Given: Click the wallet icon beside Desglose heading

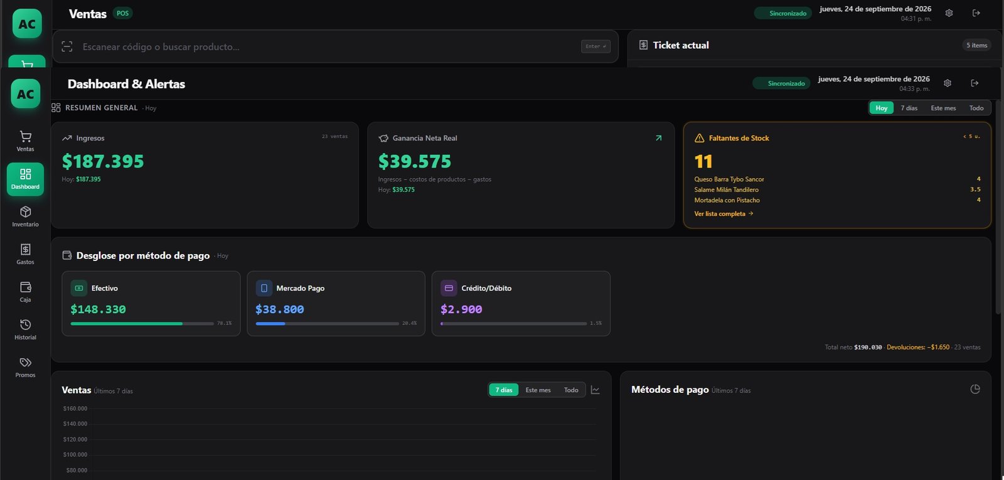Looking at the screenshot, I should tap(67, 255).
